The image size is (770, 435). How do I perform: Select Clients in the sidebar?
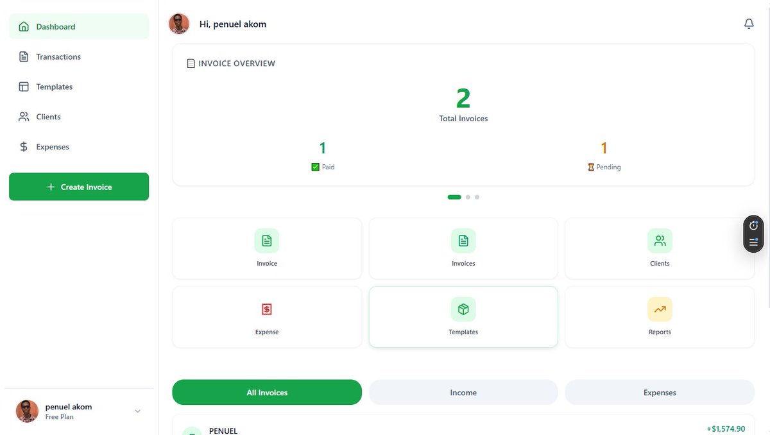tap(79, 117)
